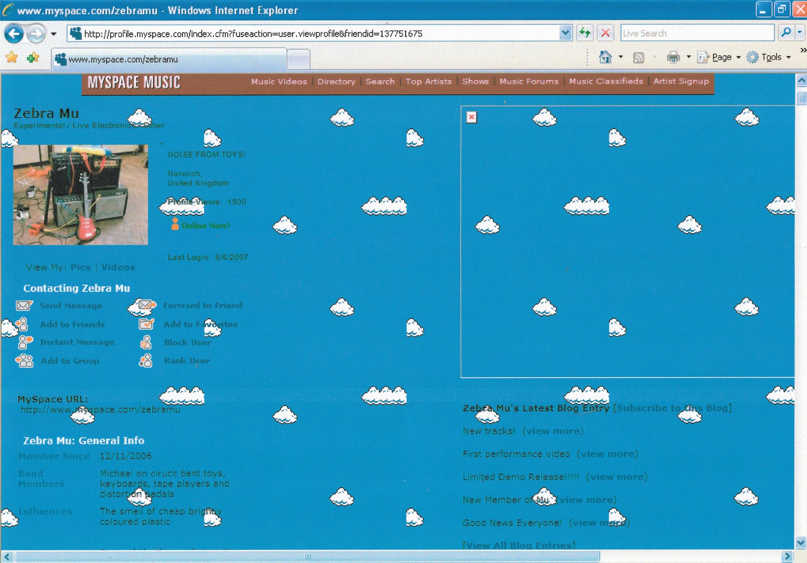Image resolution: width=807 pixels, height=563 pixels.
Task: Click the Print icon
Action: click(673, 58)
